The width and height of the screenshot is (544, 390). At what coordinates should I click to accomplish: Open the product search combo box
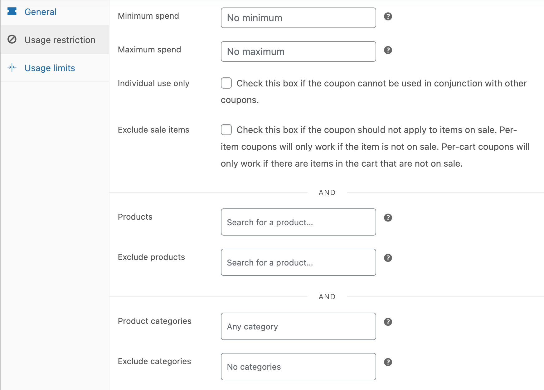tap(298, 222)
